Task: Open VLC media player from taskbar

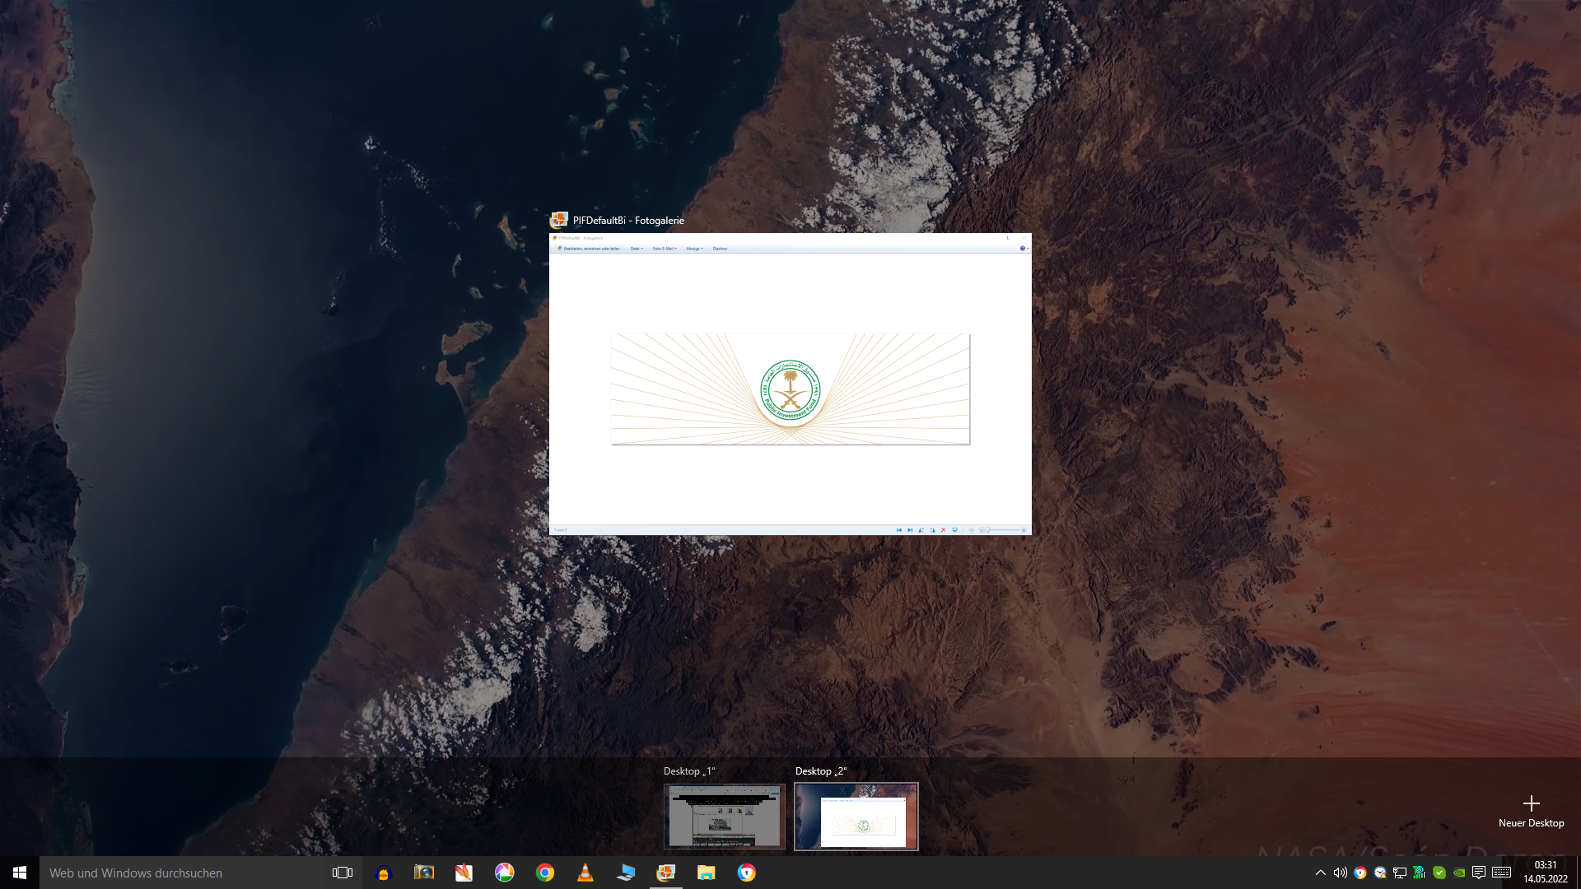Action: (x=585, y=873)
